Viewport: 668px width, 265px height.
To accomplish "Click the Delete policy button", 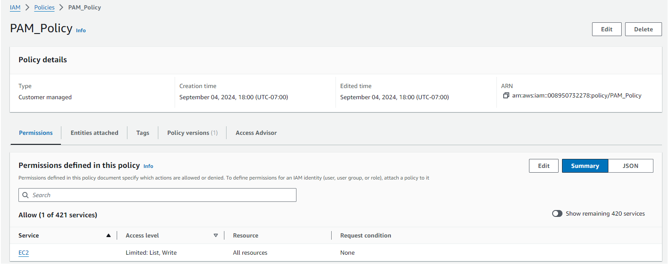I will (643, 29).
